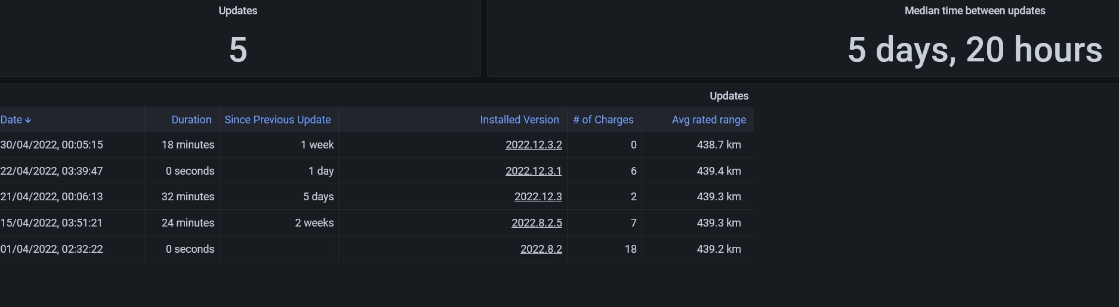The width and height of the screenshot is (1119, 307).
Task: Sort by # of Charges header
Action: [x=603, y=120]
